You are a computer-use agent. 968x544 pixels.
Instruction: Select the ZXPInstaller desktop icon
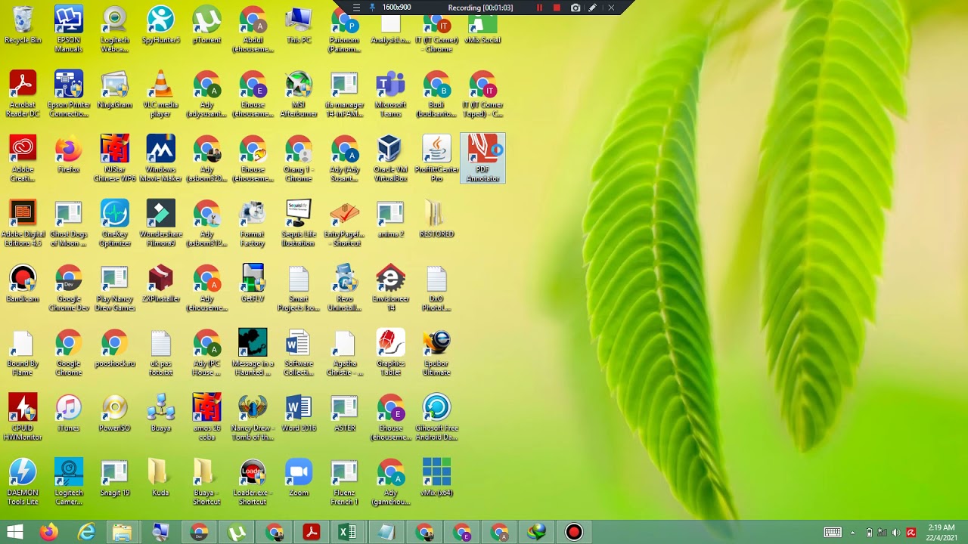(160, 284)
